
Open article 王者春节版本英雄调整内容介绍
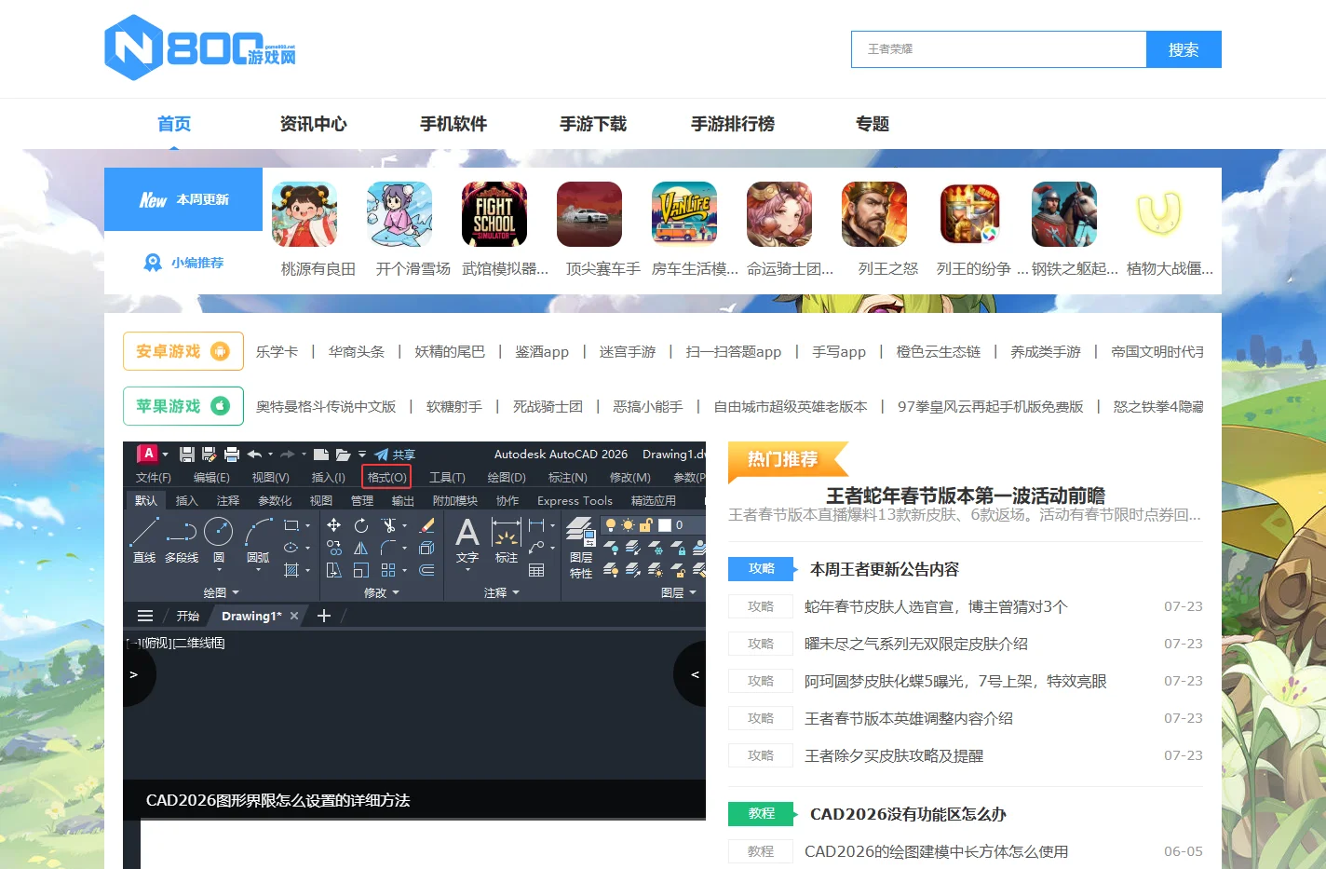pos(909,718)
